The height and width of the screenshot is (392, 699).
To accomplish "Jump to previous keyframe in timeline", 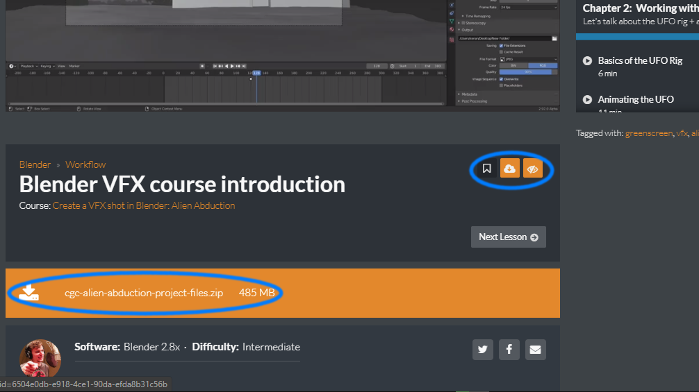I will pos(221,66).
